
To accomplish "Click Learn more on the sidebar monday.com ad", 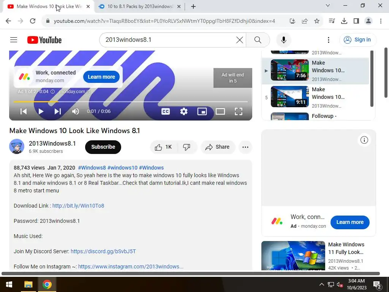I will [x=350, y=222].
